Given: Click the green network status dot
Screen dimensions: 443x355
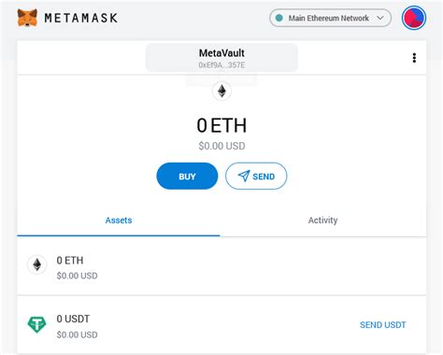Looking at the screenshot, I should [x=279, y=18].
